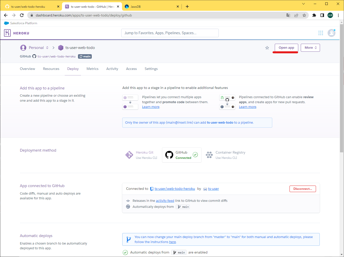
Task: Open the Chrome extensions puzzle icon
Action: pos(314,15)
